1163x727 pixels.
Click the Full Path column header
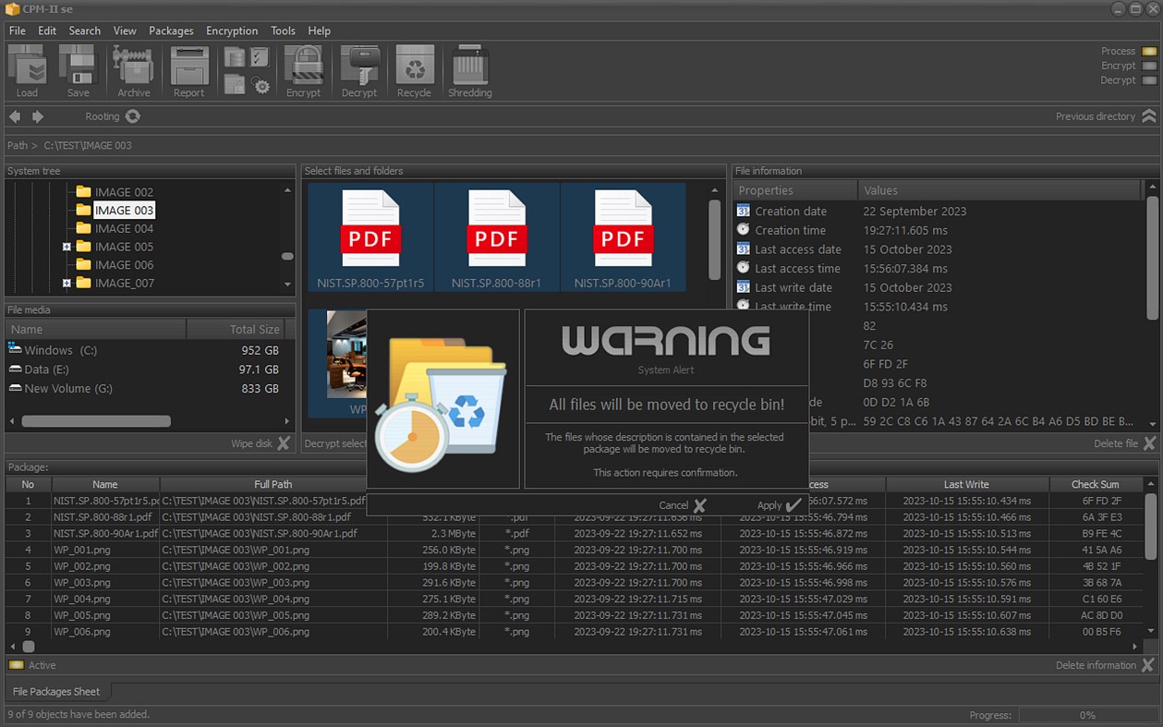pyautogui.click(x=273, y=484)
